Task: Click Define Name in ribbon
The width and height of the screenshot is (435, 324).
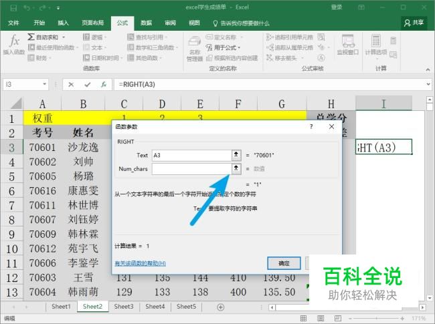Action: (x=224, y=37)
